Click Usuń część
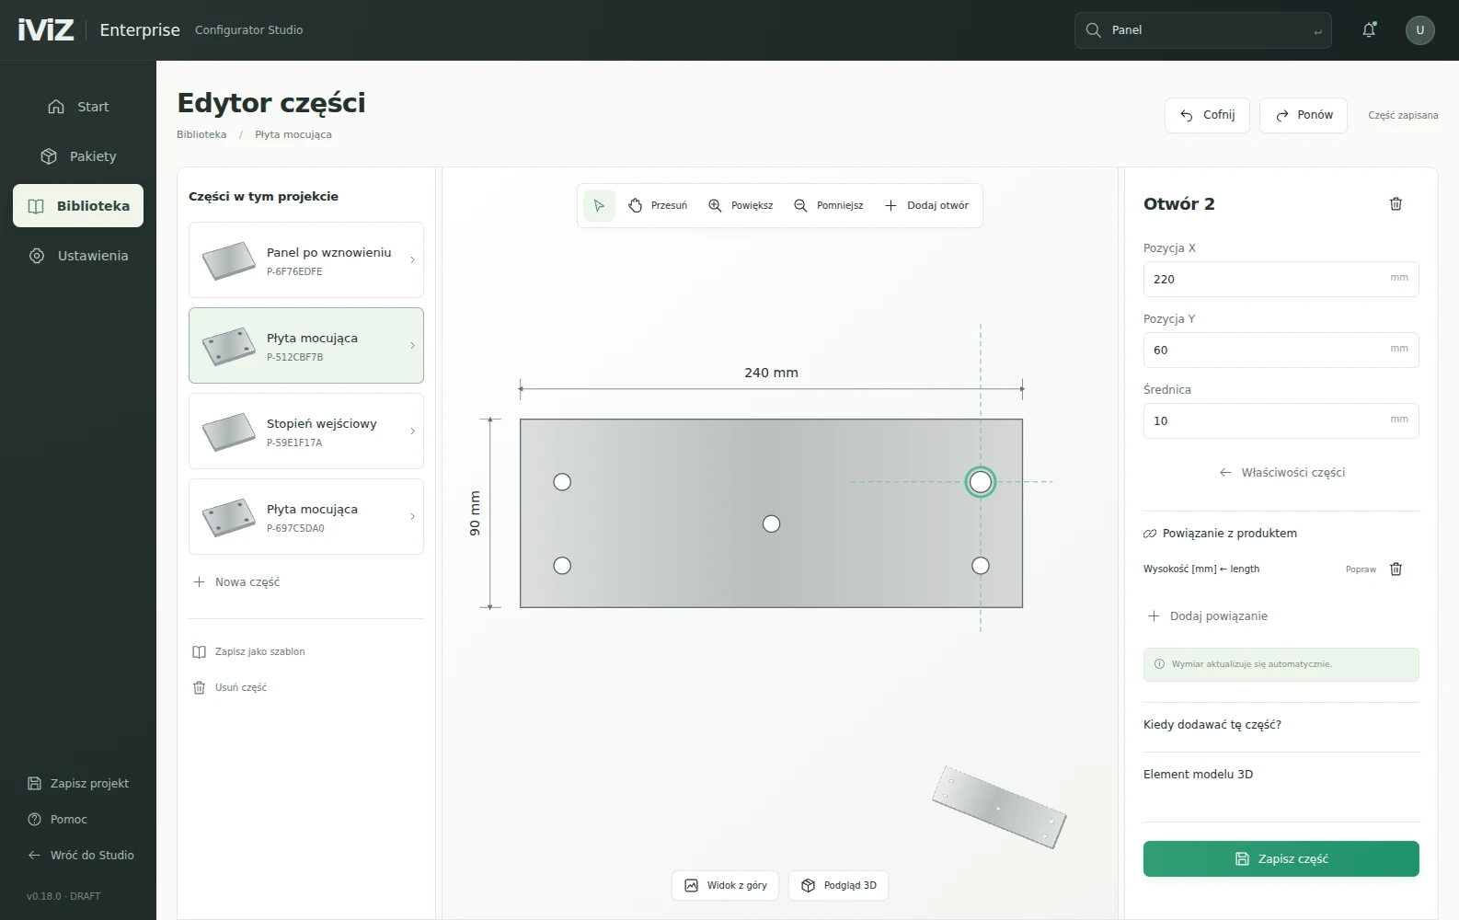 [x=230, y=688]
